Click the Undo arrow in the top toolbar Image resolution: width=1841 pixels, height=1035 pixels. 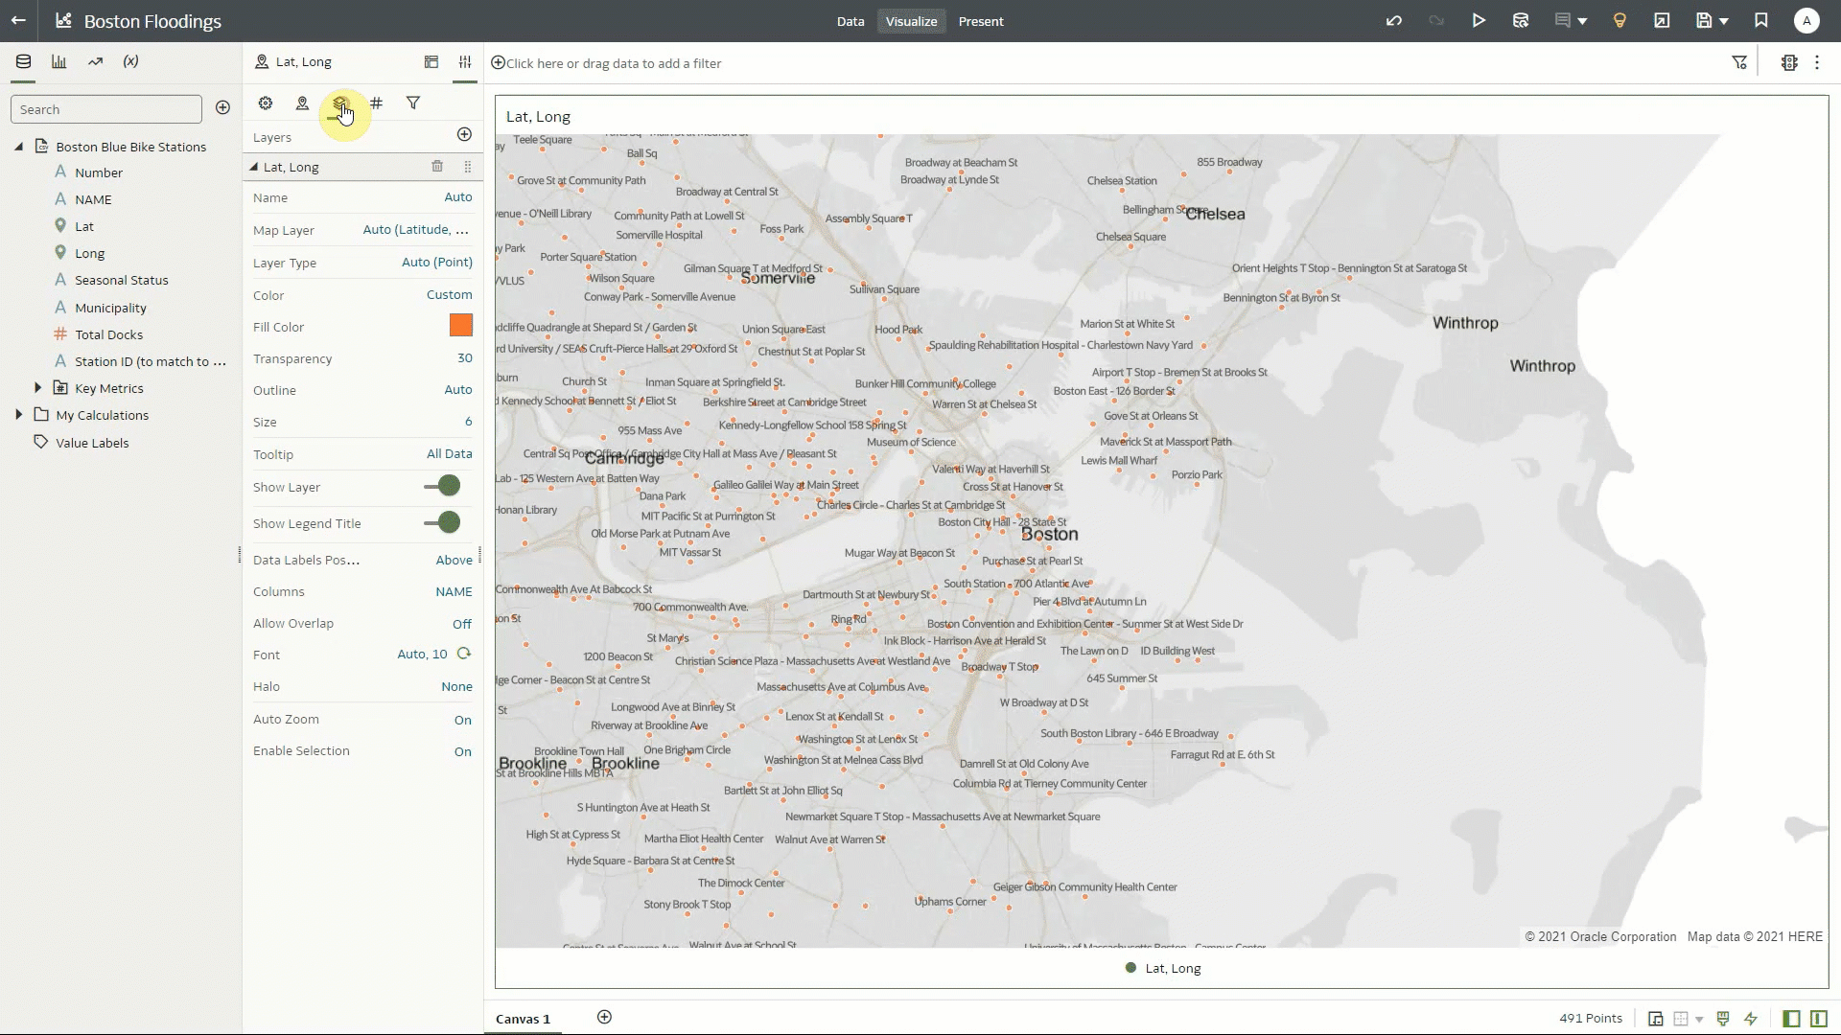click(x=1394, y=20)
